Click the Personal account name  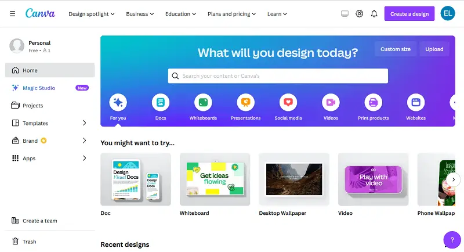click(39, 43)
